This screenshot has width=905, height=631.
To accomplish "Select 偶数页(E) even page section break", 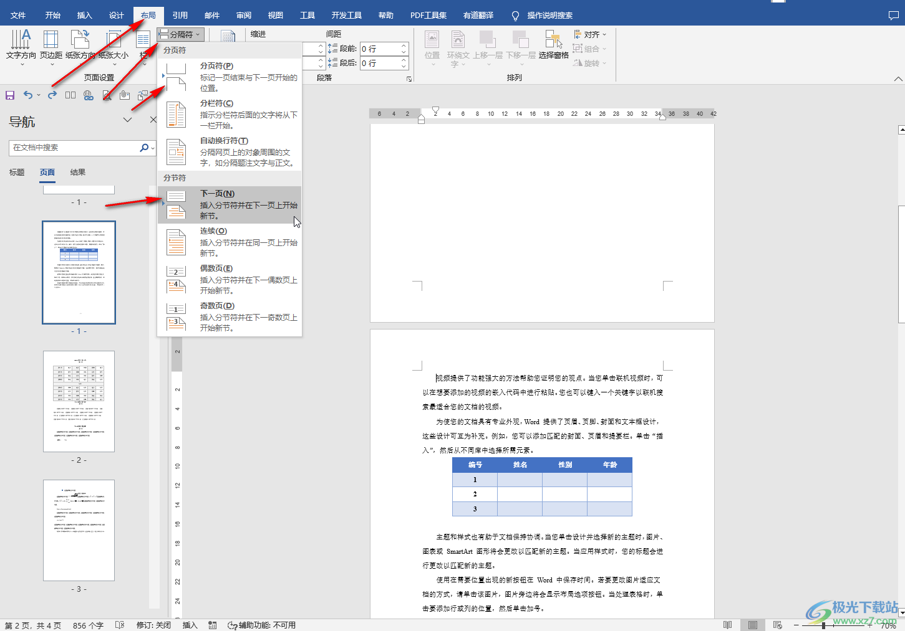I will (x=230, y=279).
